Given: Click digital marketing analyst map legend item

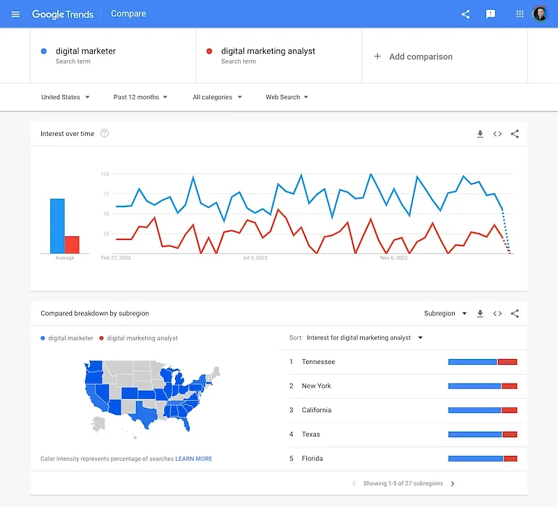Looking at the screenshot, I should pyautogui.click(x=138, y=338).
